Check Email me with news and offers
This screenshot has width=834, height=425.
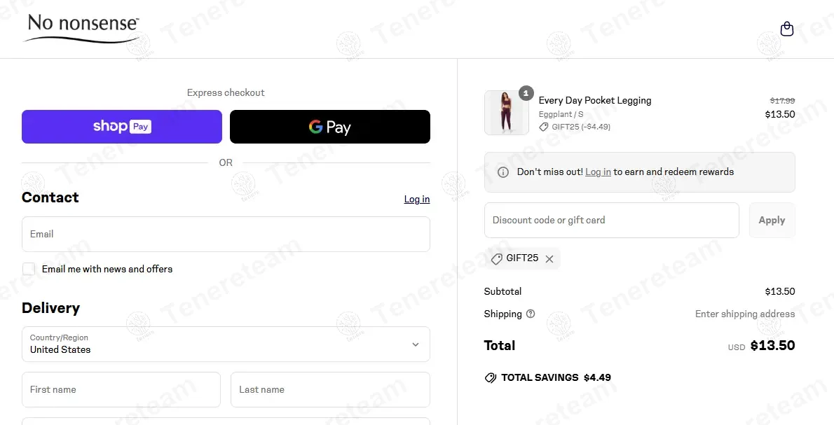(29, 269)
